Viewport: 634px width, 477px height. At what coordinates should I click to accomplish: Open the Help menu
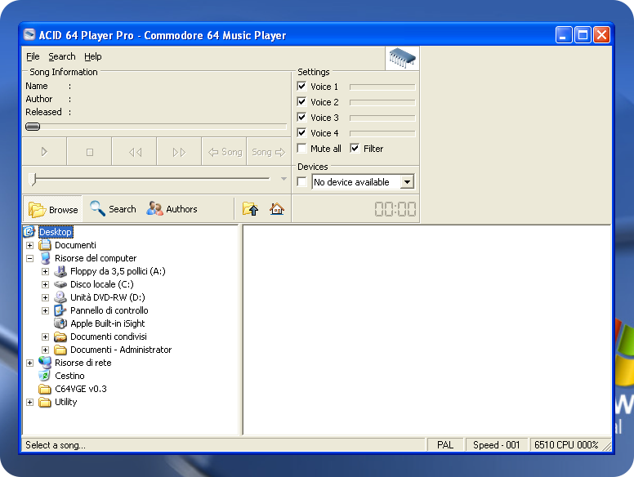click(x=93, y=56)
